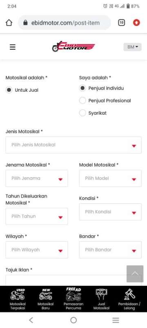The height and width of the screenshot is (328, 147).
Task: Open Motosikal Terpakai used bikes icon
Action: point(18,299)
